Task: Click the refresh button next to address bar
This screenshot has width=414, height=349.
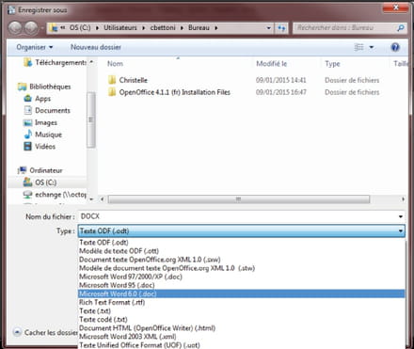Action: click(x=281, y=28)
